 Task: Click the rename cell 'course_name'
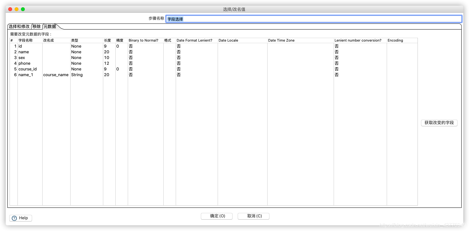tap(56, 75)
